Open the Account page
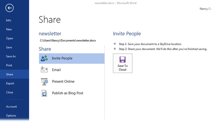Viewport: 213px width, 122px height. (11, 107)
